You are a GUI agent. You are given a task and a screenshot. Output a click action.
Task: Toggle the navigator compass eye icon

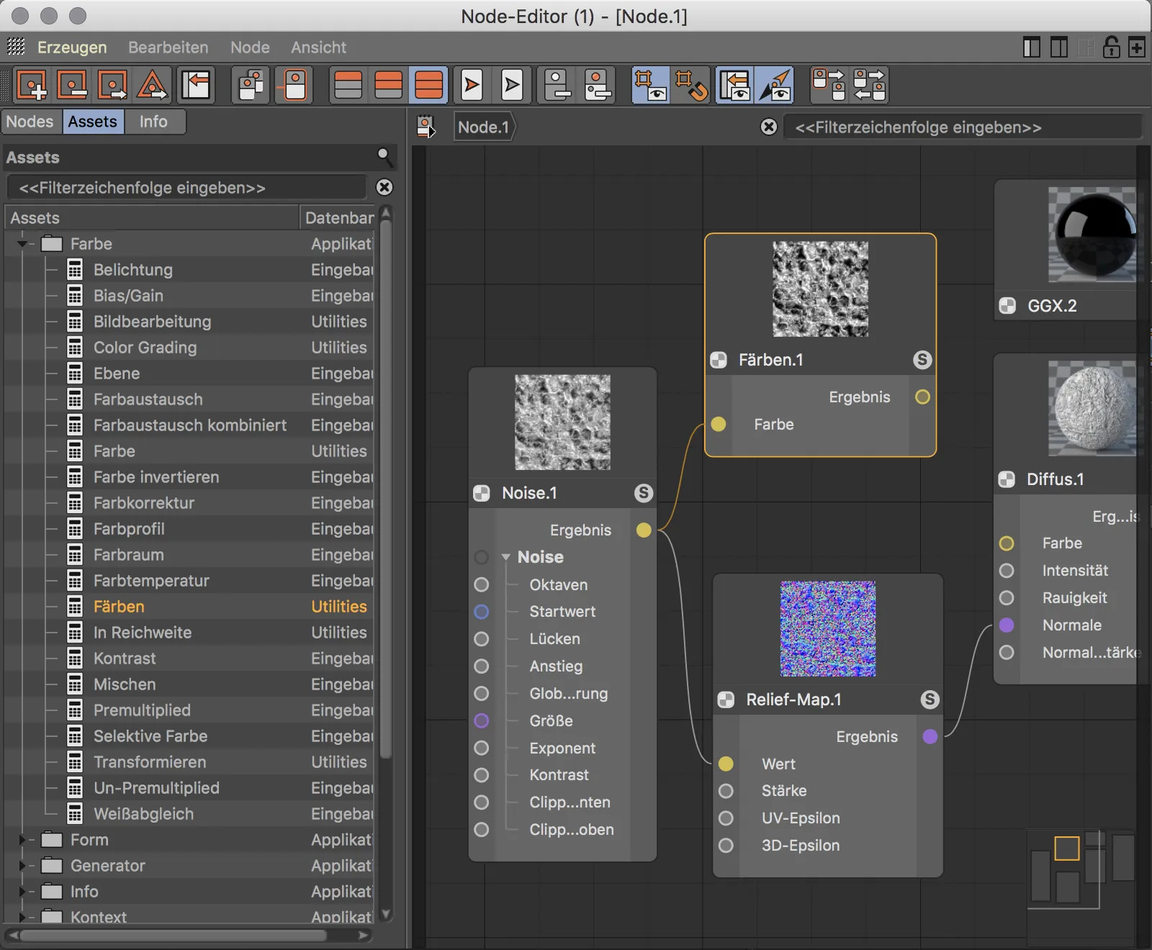click(x=775, y=85)
